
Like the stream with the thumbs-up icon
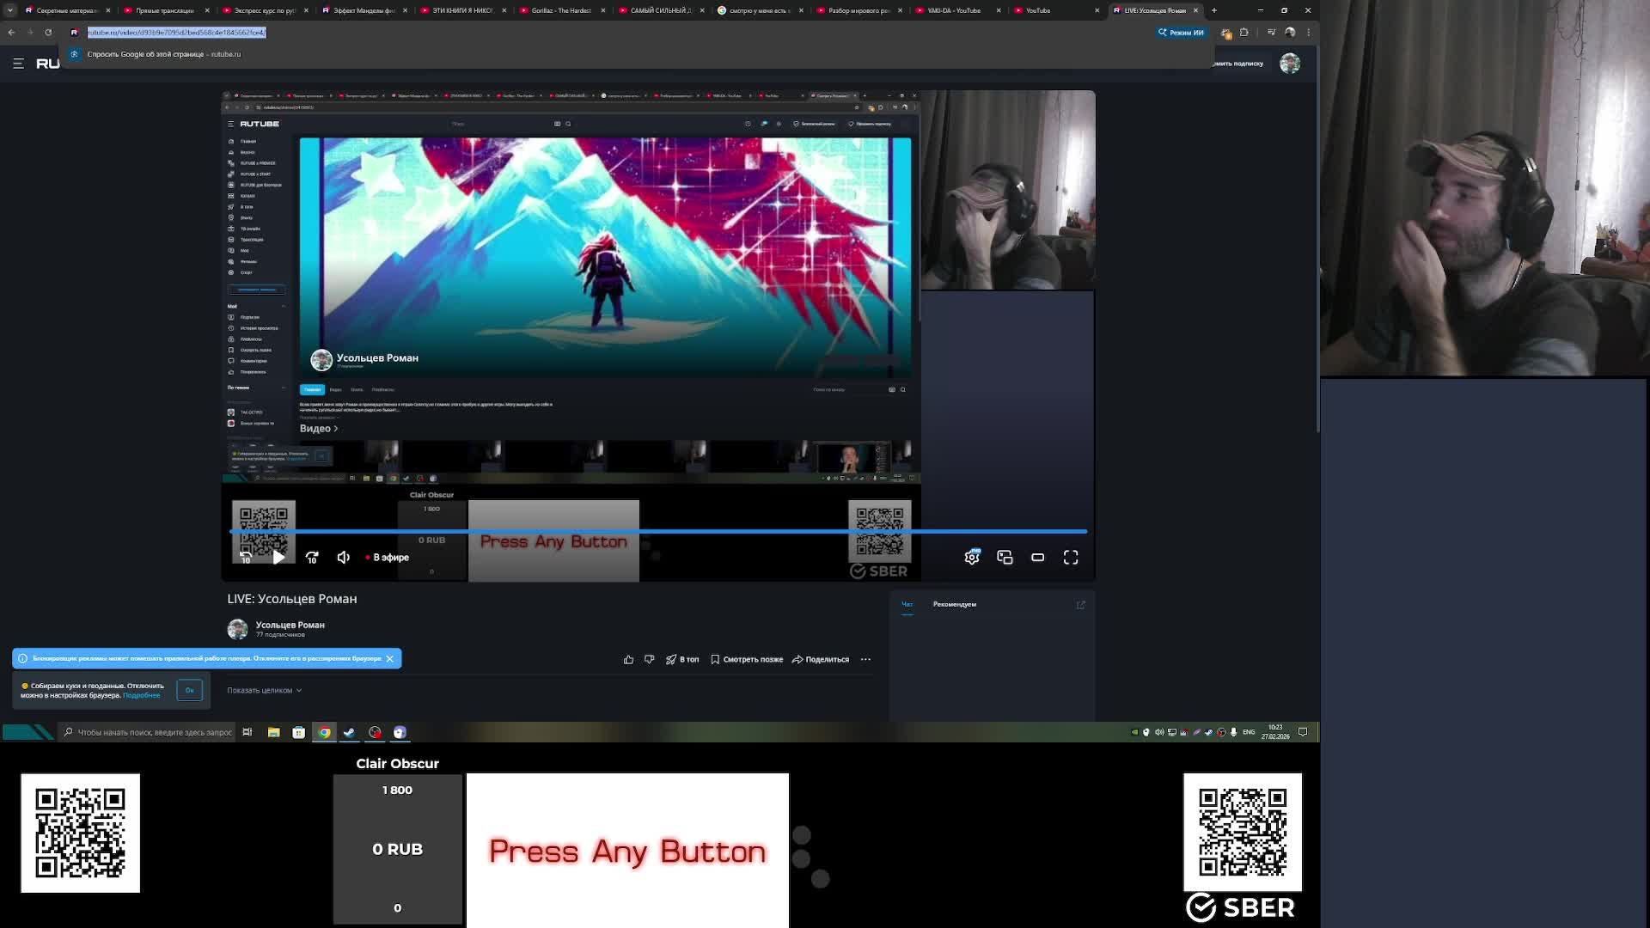(x=628, y=659)
